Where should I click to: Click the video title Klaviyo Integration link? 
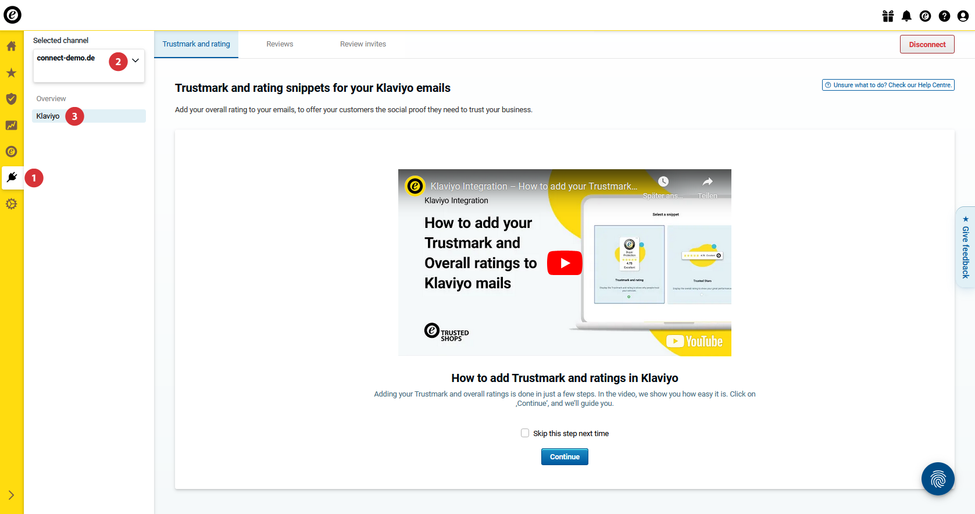[534, 186]
